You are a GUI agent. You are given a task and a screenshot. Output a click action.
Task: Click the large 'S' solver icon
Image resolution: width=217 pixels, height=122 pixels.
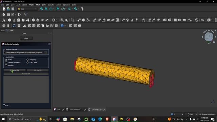[197, 20]
